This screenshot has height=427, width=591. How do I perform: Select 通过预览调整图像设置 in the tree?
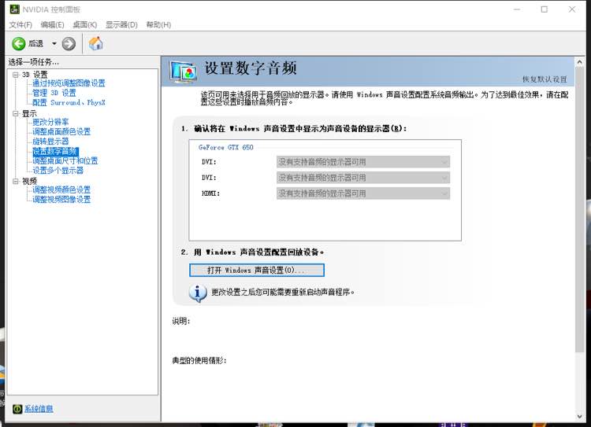pos(69,83)
